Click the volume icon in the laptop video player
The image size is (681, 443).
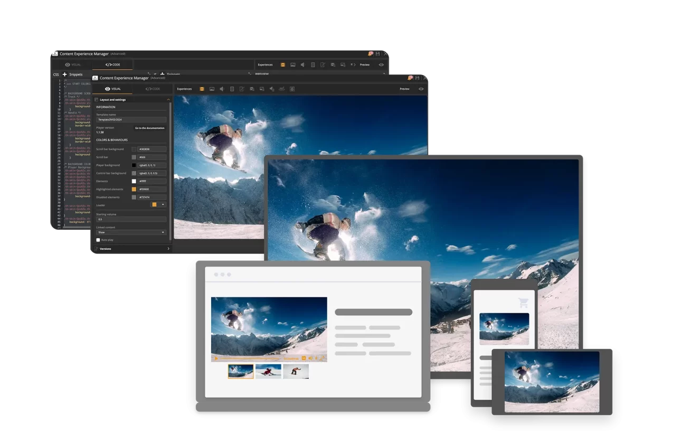[310, 359]
